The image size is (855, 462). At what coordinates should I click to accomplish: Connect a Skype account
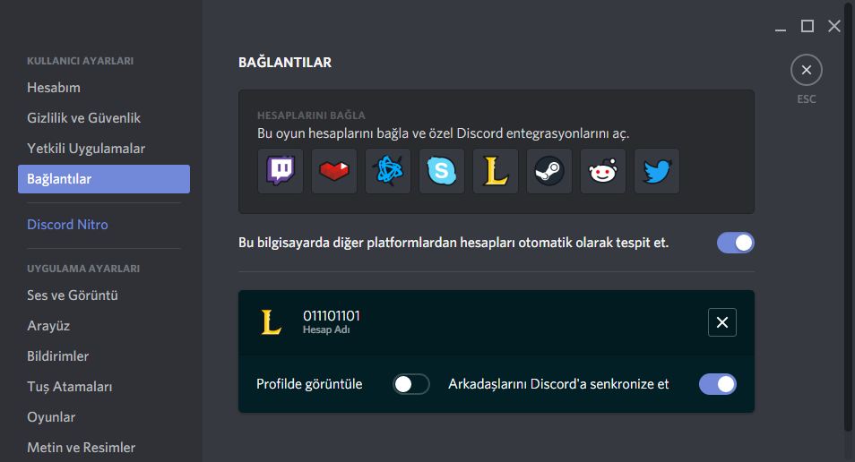pyautogui.click(x=442, y=171)
